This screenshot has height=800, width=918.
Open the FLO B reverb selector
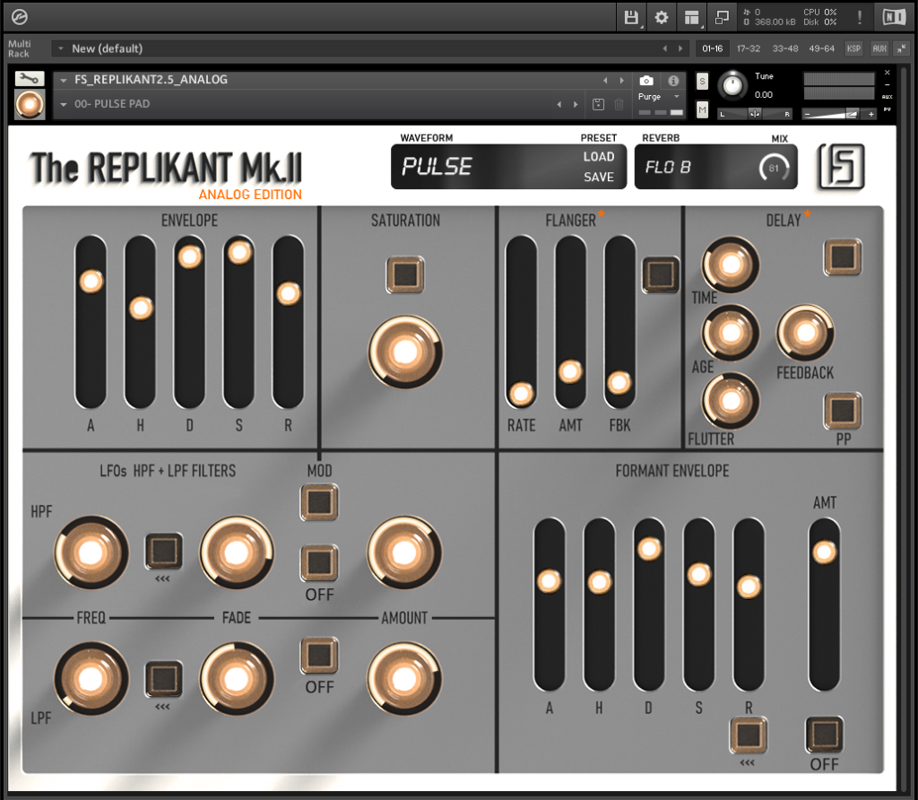point(668,168)
